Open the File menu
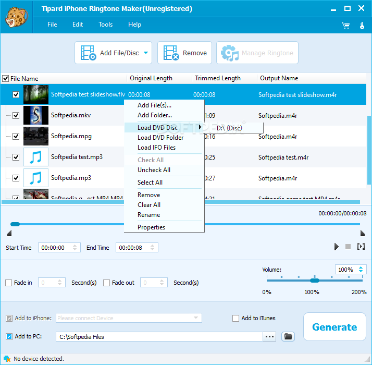 coord(52,25)
